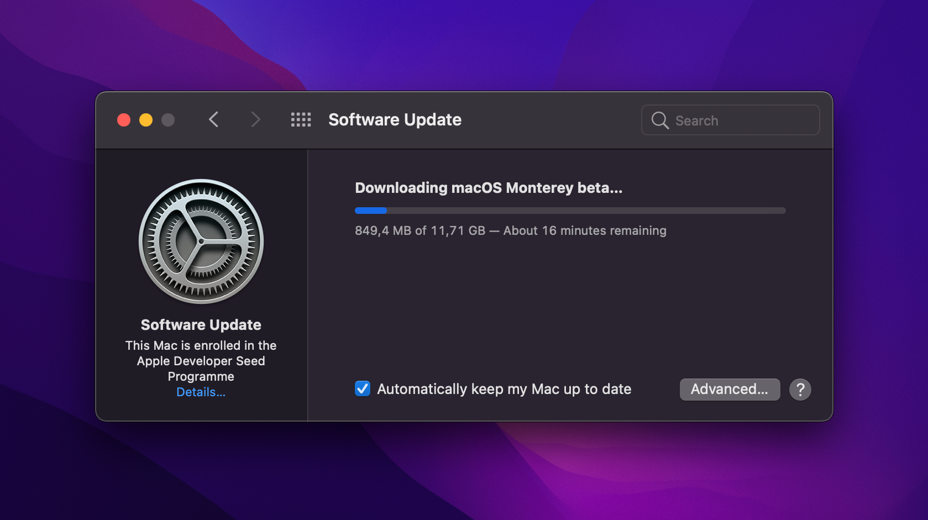
Task: Focus the Search field
Action: click(730, 120)
